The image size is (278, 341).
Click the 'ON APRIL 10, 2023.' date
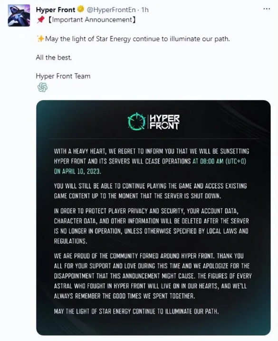pyautogui.click(x=77, y=171)
